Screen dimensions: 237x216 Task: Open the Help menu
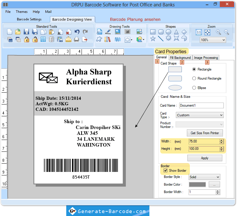pos(36,12)
